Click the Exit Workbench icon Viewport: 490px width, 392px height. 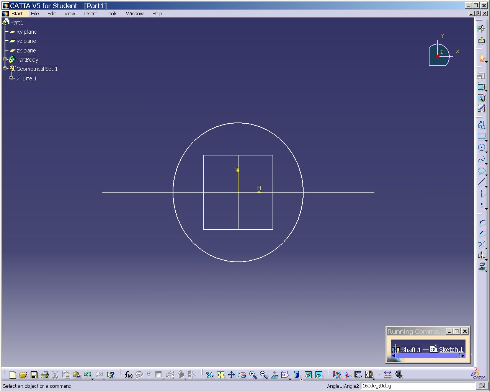pyautogui.click(x=482, y=40)
